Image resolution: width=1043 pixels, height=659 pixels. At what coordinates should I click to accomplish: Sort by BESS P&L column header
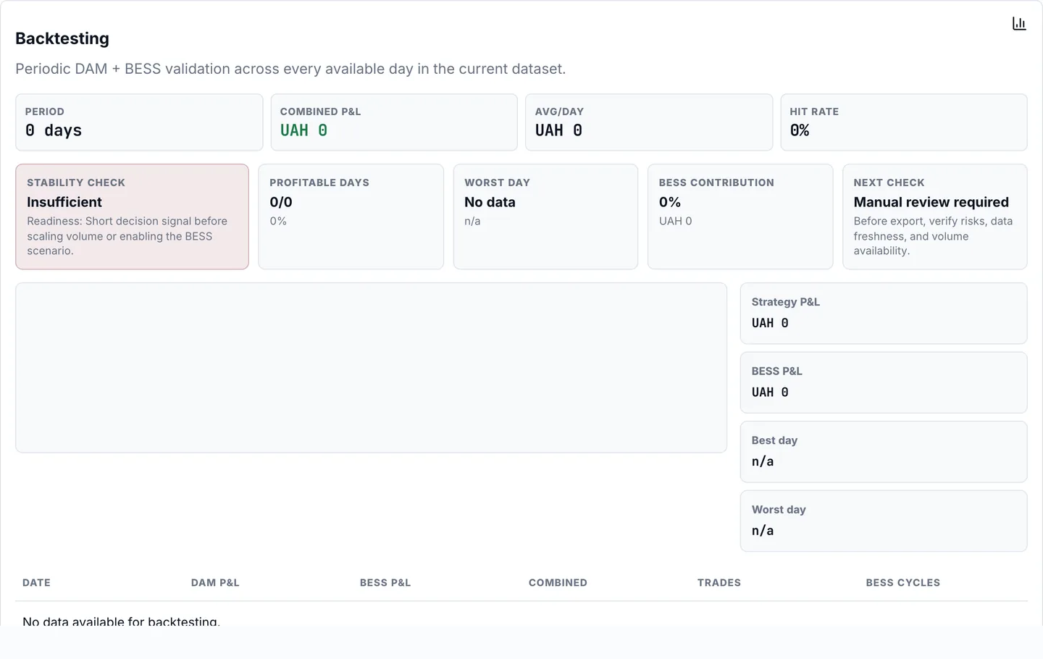tap(385, 582)
